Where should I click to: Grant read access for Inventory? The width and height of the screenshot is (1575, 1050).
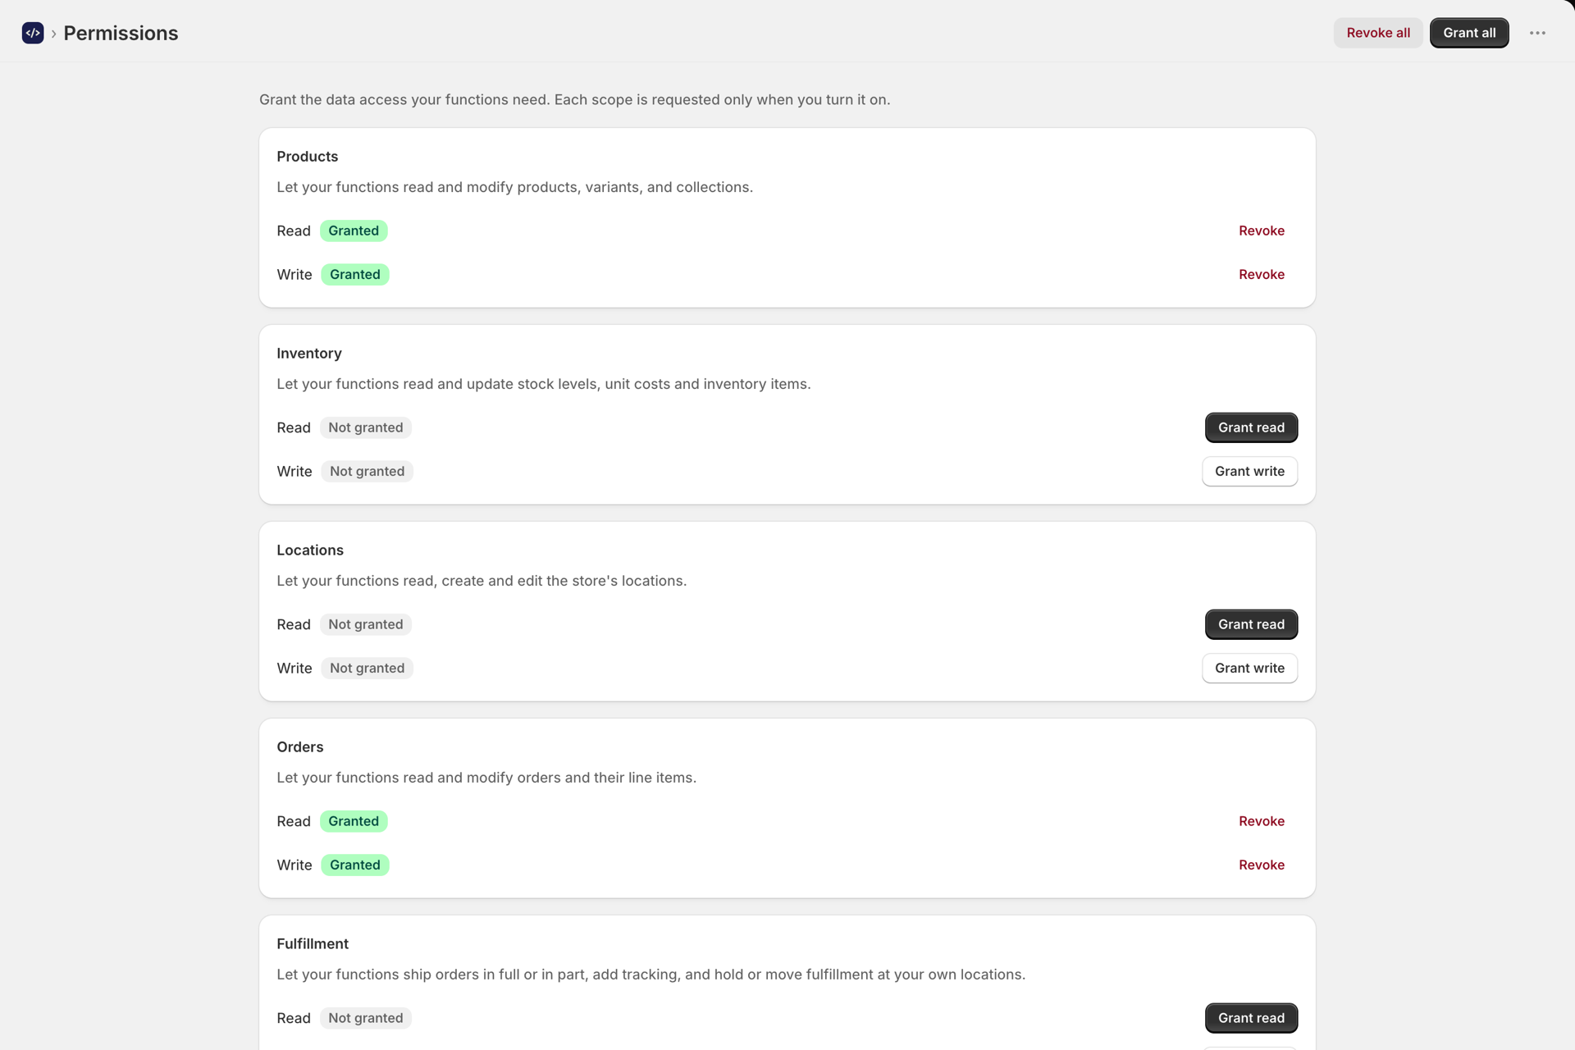click(x=1251, y=427)
